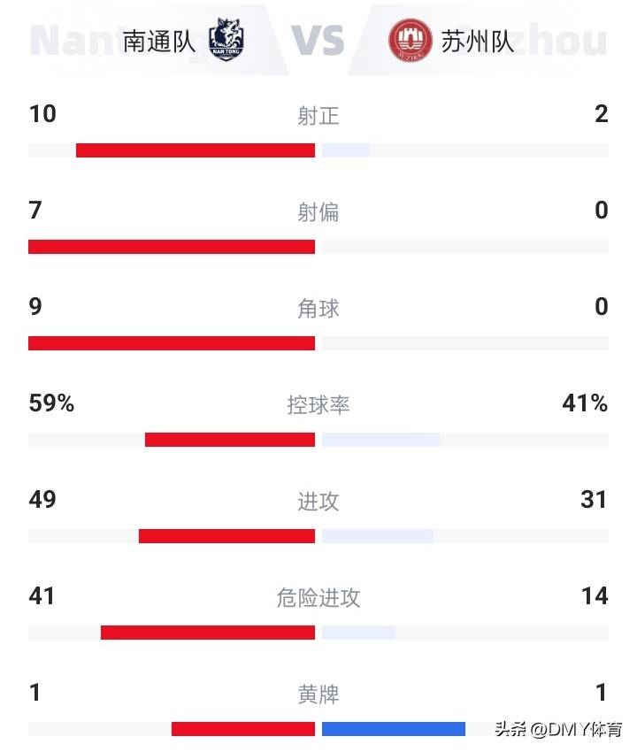Image resolution: width=637 pixels, height=752 pixels.
Task: Click the 59% possession value
Action: coord(51,403)
